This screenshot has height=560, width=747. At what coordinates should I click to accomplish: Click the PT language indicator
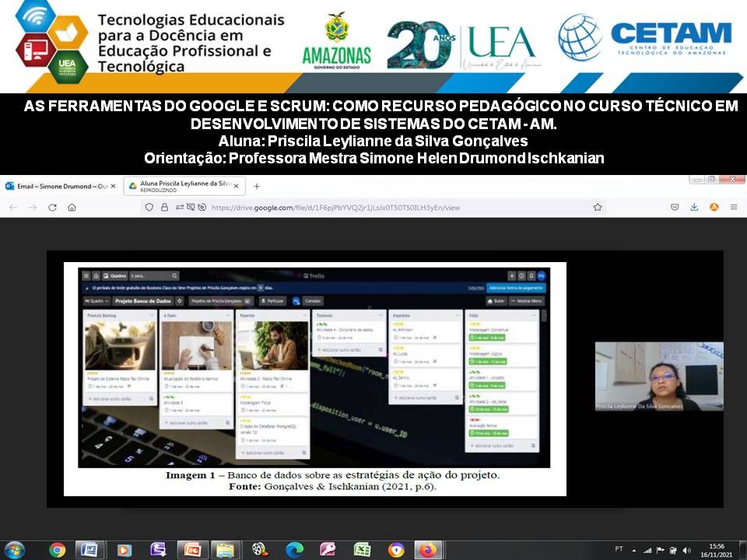click(x=619, y=549)
